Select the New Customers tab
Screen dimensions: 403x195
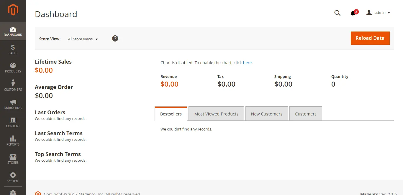(x=267, y=114)
